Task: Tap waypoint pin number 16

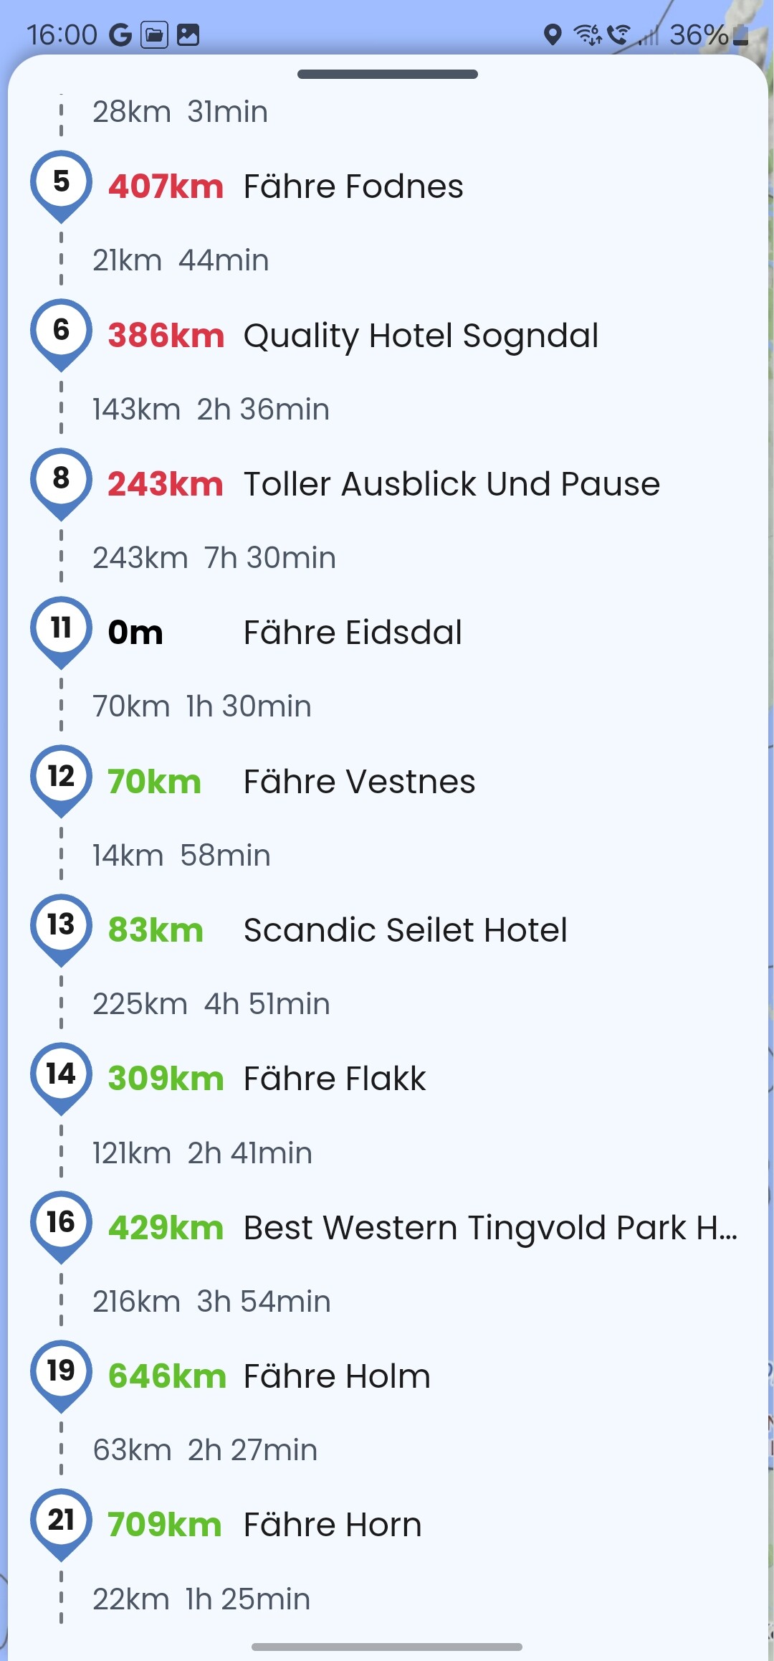Action: [x=61, y=1224]
